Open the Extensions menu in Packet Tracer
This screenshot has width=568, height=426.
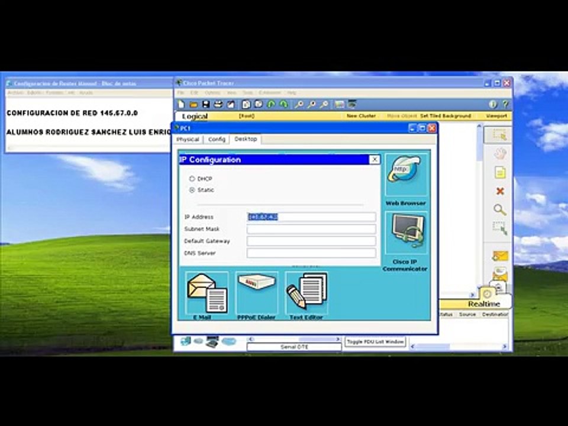coord(270,93)
